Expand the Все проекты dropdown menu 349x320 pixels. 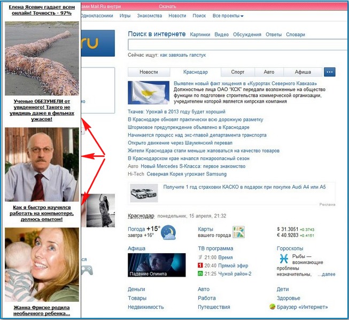(228, 16)
